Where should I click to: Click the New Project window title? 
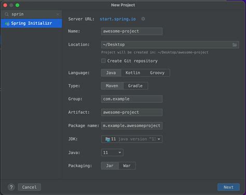point(123,5)
